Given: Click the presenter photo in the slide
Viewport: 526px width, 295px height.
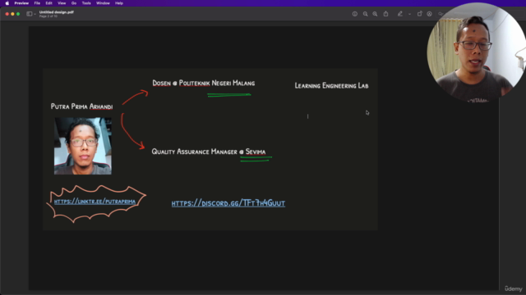Looking at the screenshot, I should tap(83, 146).
